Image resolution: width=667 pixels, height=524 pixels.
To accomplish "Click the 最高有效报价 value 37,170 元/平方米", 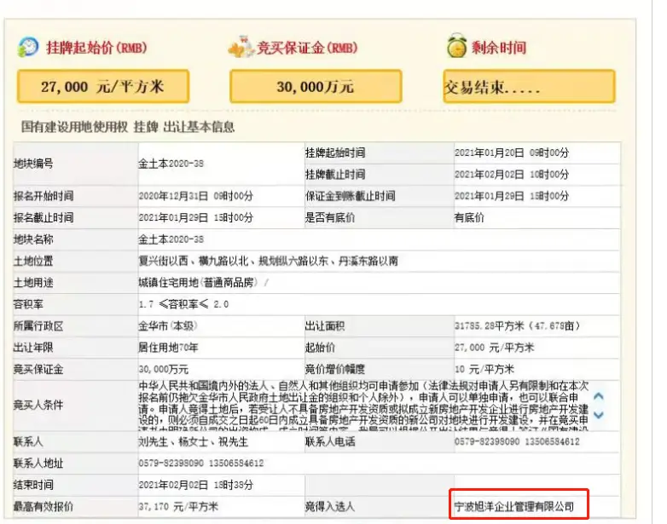I will pos(178,507).
